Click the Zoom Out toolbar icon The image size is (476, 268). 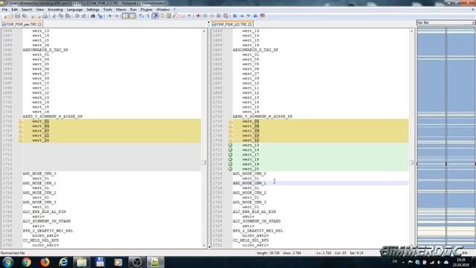click(x=117, y=16)
